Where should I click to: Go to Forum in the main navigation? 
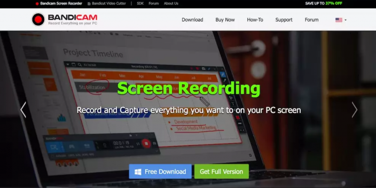(x=311, y=20)
